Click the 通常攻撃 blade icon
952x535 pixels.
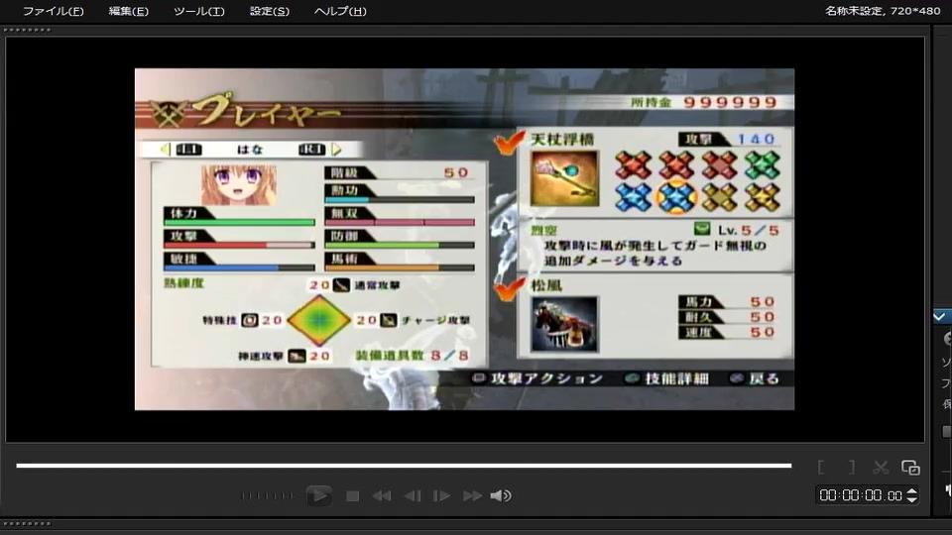341,284
